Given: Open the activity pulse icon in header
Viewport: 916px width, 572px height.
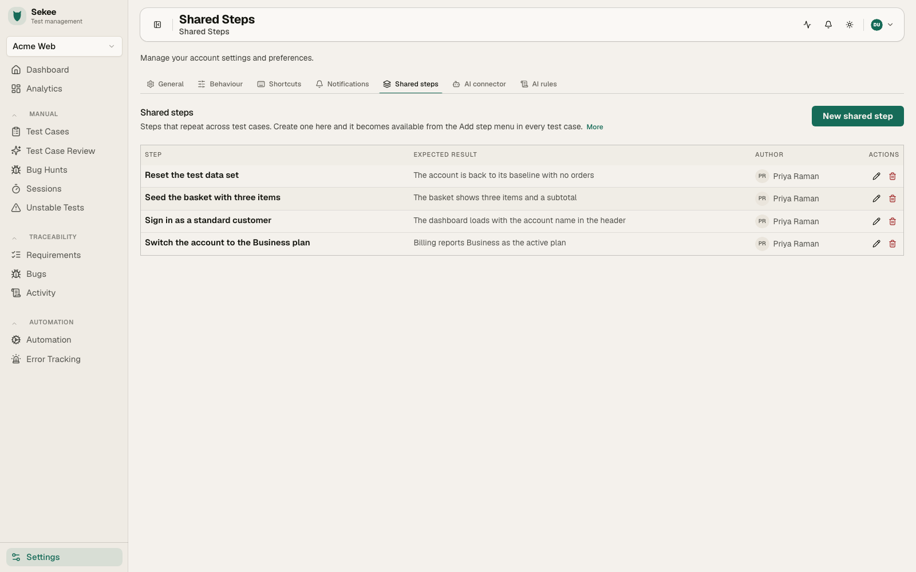Looking at the screenshot, I should (807, 25).
